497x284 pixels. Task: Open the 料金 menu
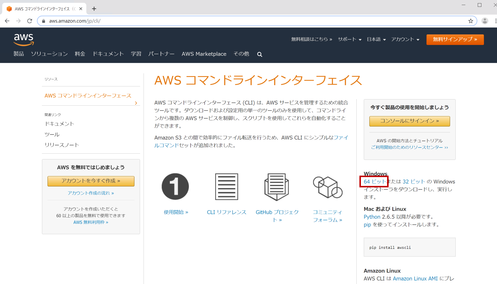(80, 54)
